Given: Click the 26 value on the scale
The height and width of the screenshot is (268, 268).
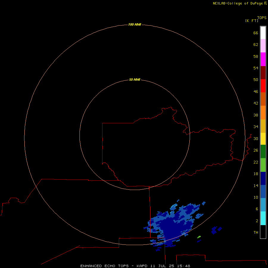Looking at the screenshot, I should click(256, 150).
